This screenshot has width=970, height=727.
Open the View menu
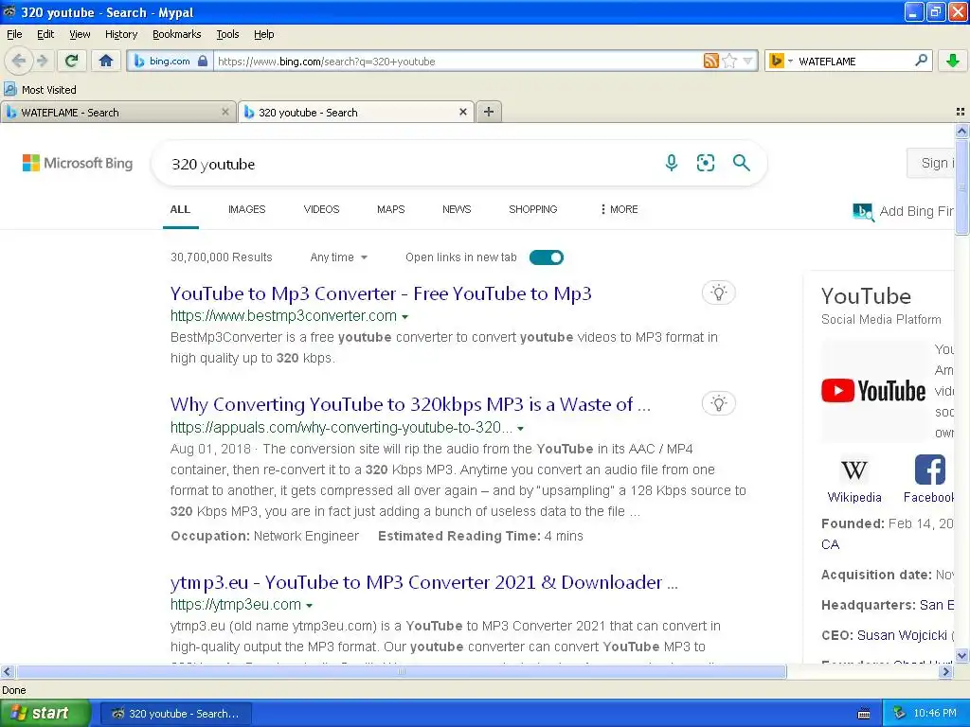click(x=80, y=34)
